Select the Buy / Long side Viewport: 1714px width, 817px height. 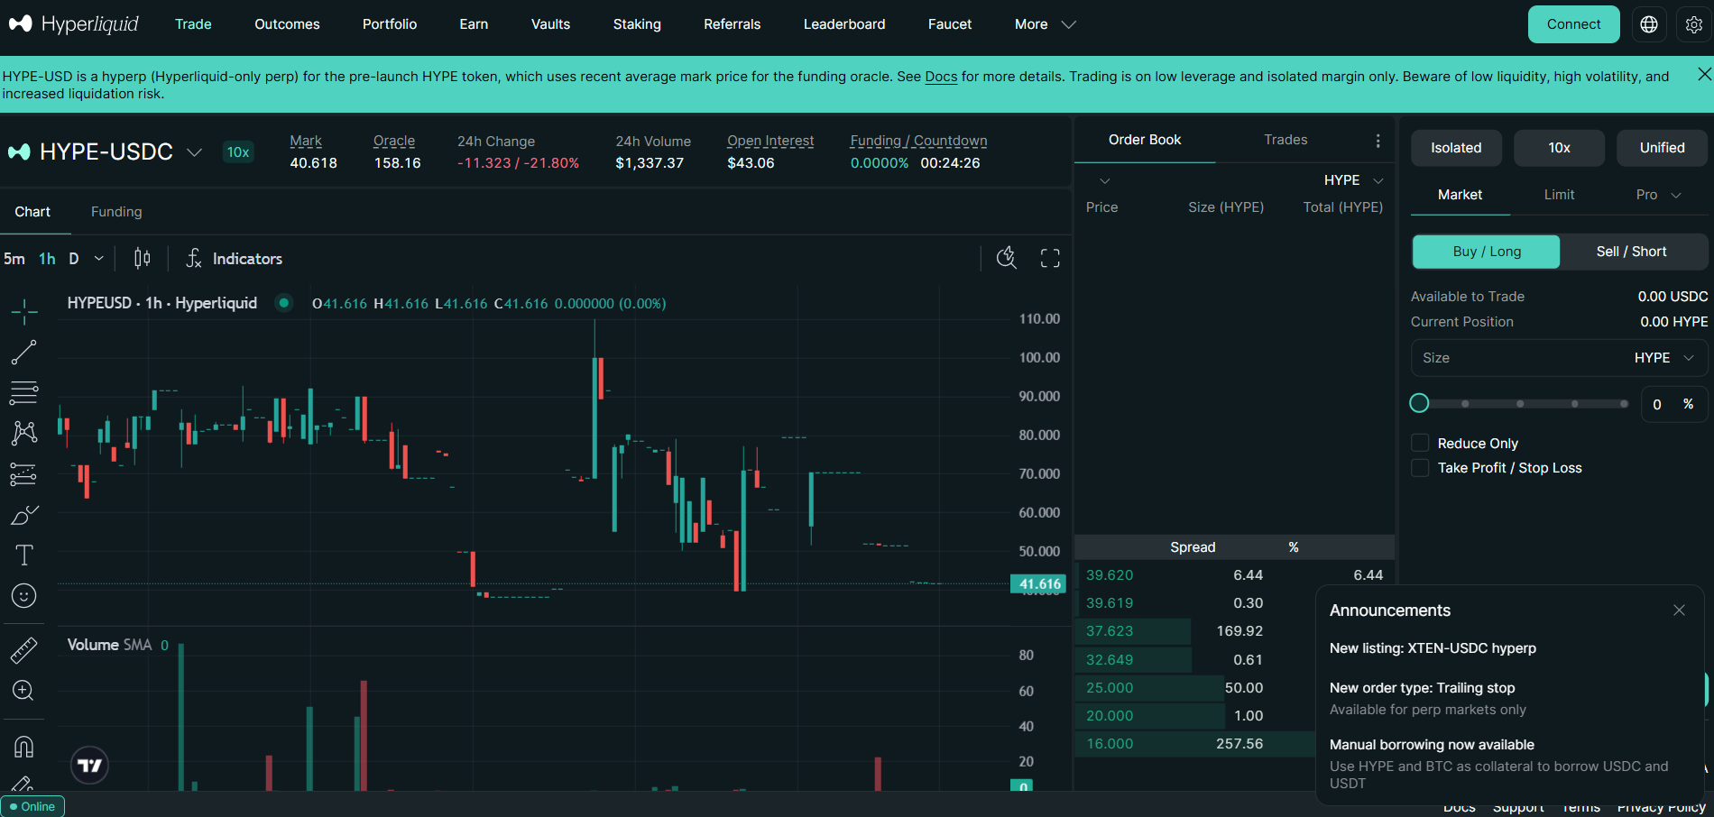click(1486, 252)
